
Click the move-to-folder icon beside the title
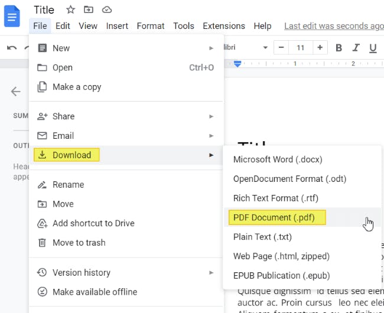coord(89,10)
